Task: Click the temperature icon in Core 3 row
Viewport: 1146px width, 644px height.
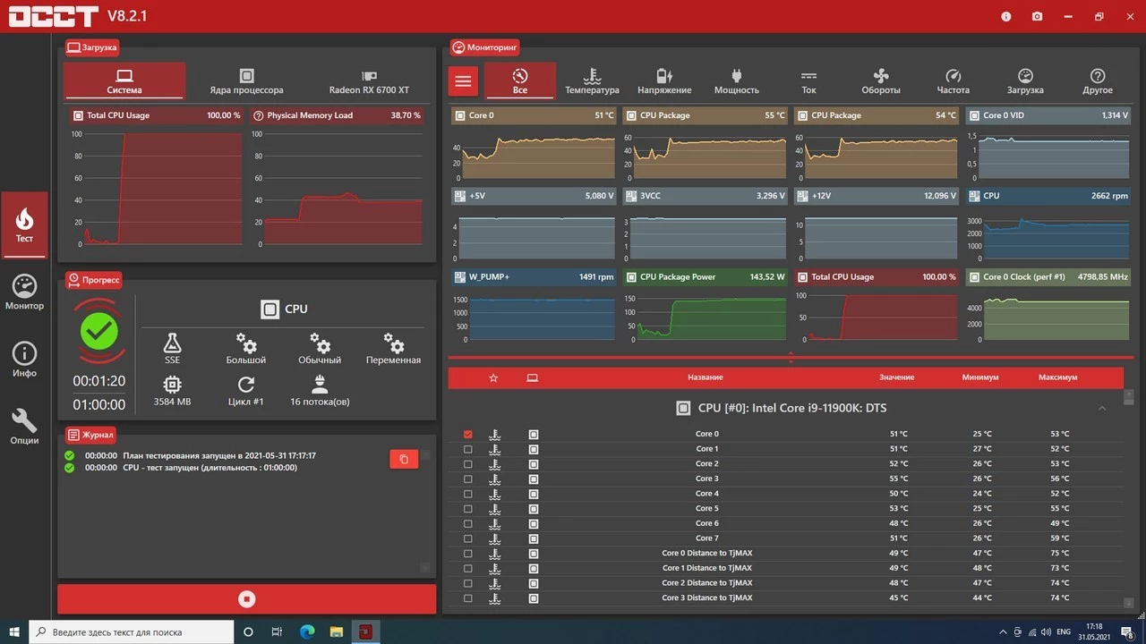Action: (x=495, y=479)
